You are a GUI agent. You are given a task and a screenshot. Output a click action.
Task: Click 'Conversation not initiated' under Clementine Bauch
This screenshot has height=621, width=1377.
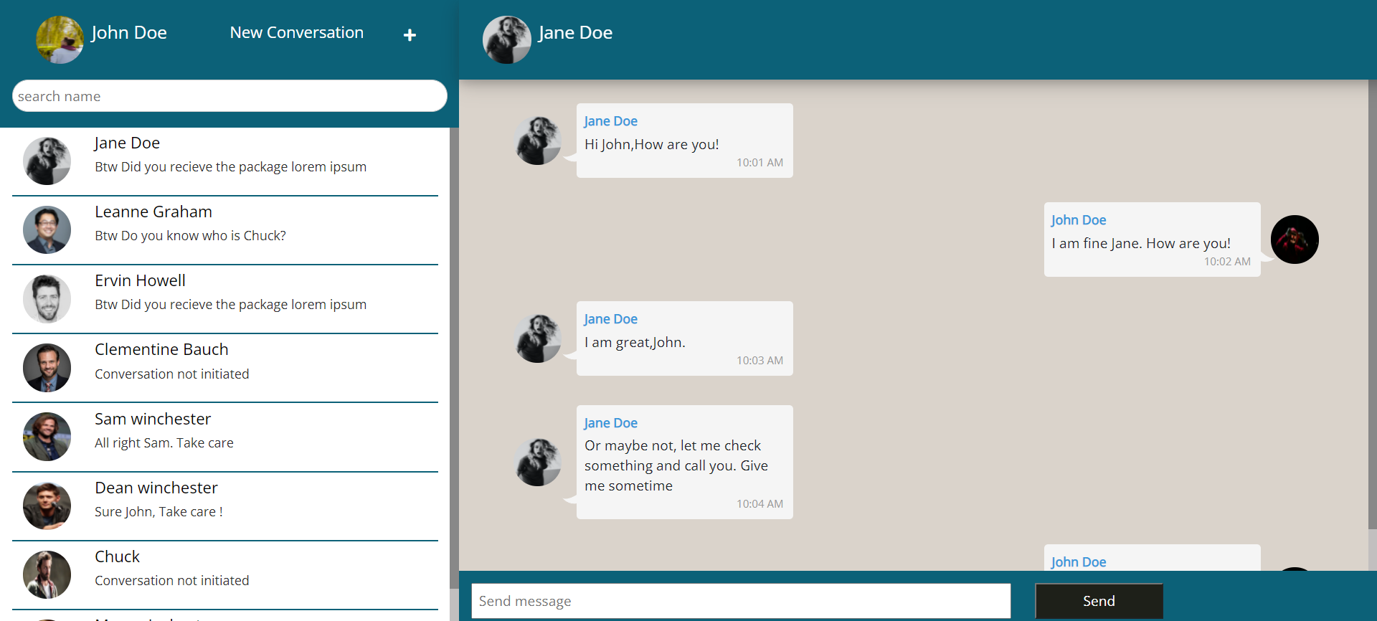click(172, 374)
